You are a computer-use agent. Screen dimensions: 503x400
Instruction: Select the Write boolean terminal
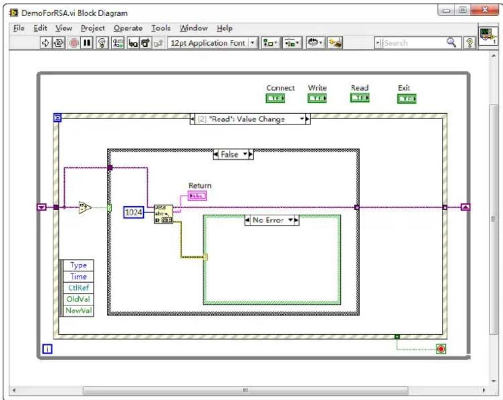click(317, 98)
